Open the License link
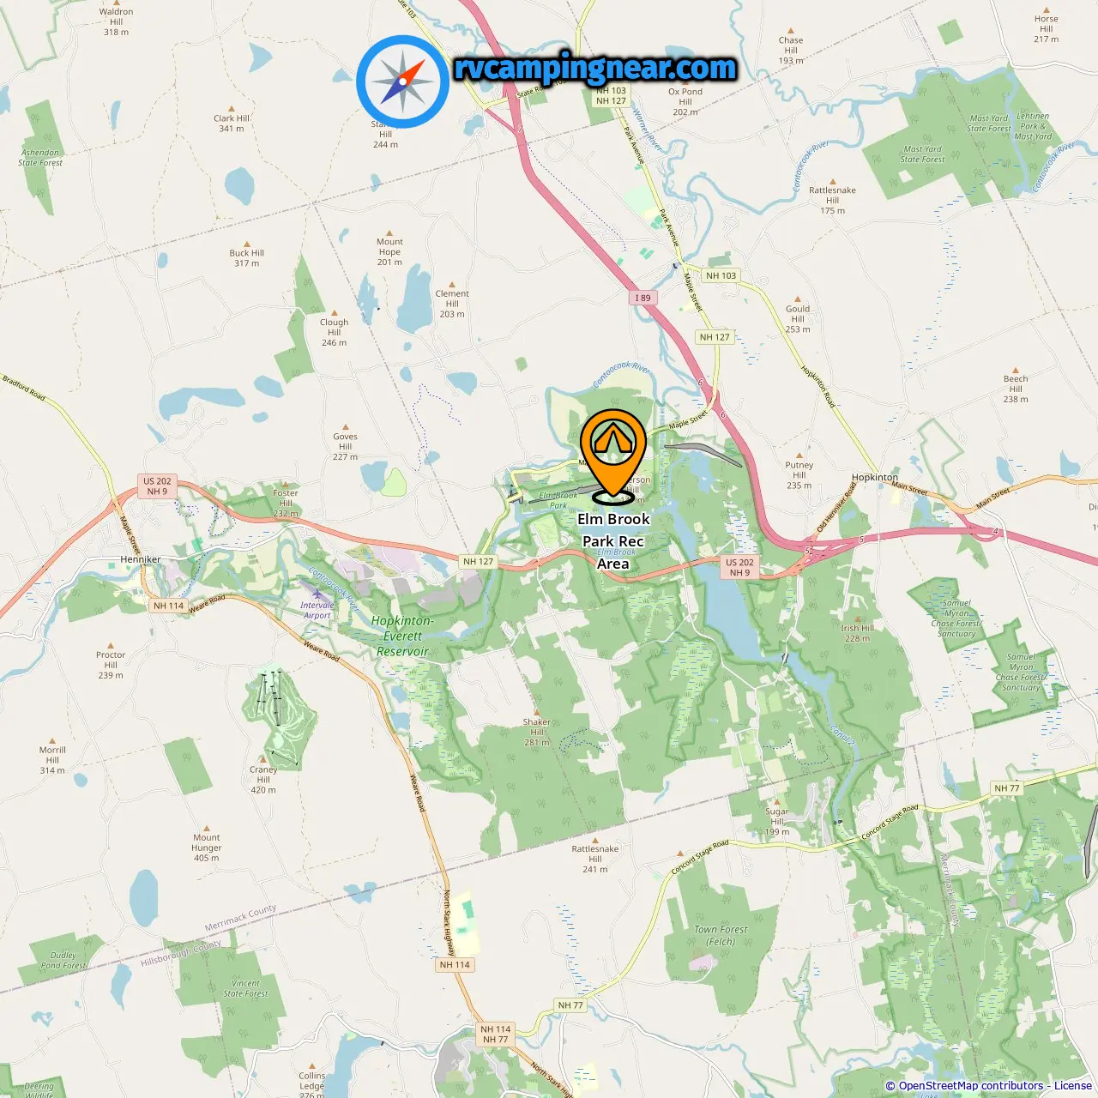The width and height of the screenshot is (1098, 1098). click(x=1072, y=1086)
